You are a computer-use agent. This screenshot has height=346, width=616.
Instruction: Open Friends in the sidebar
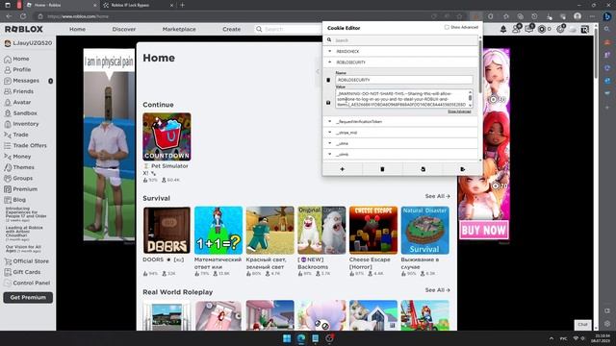[23, 91]
